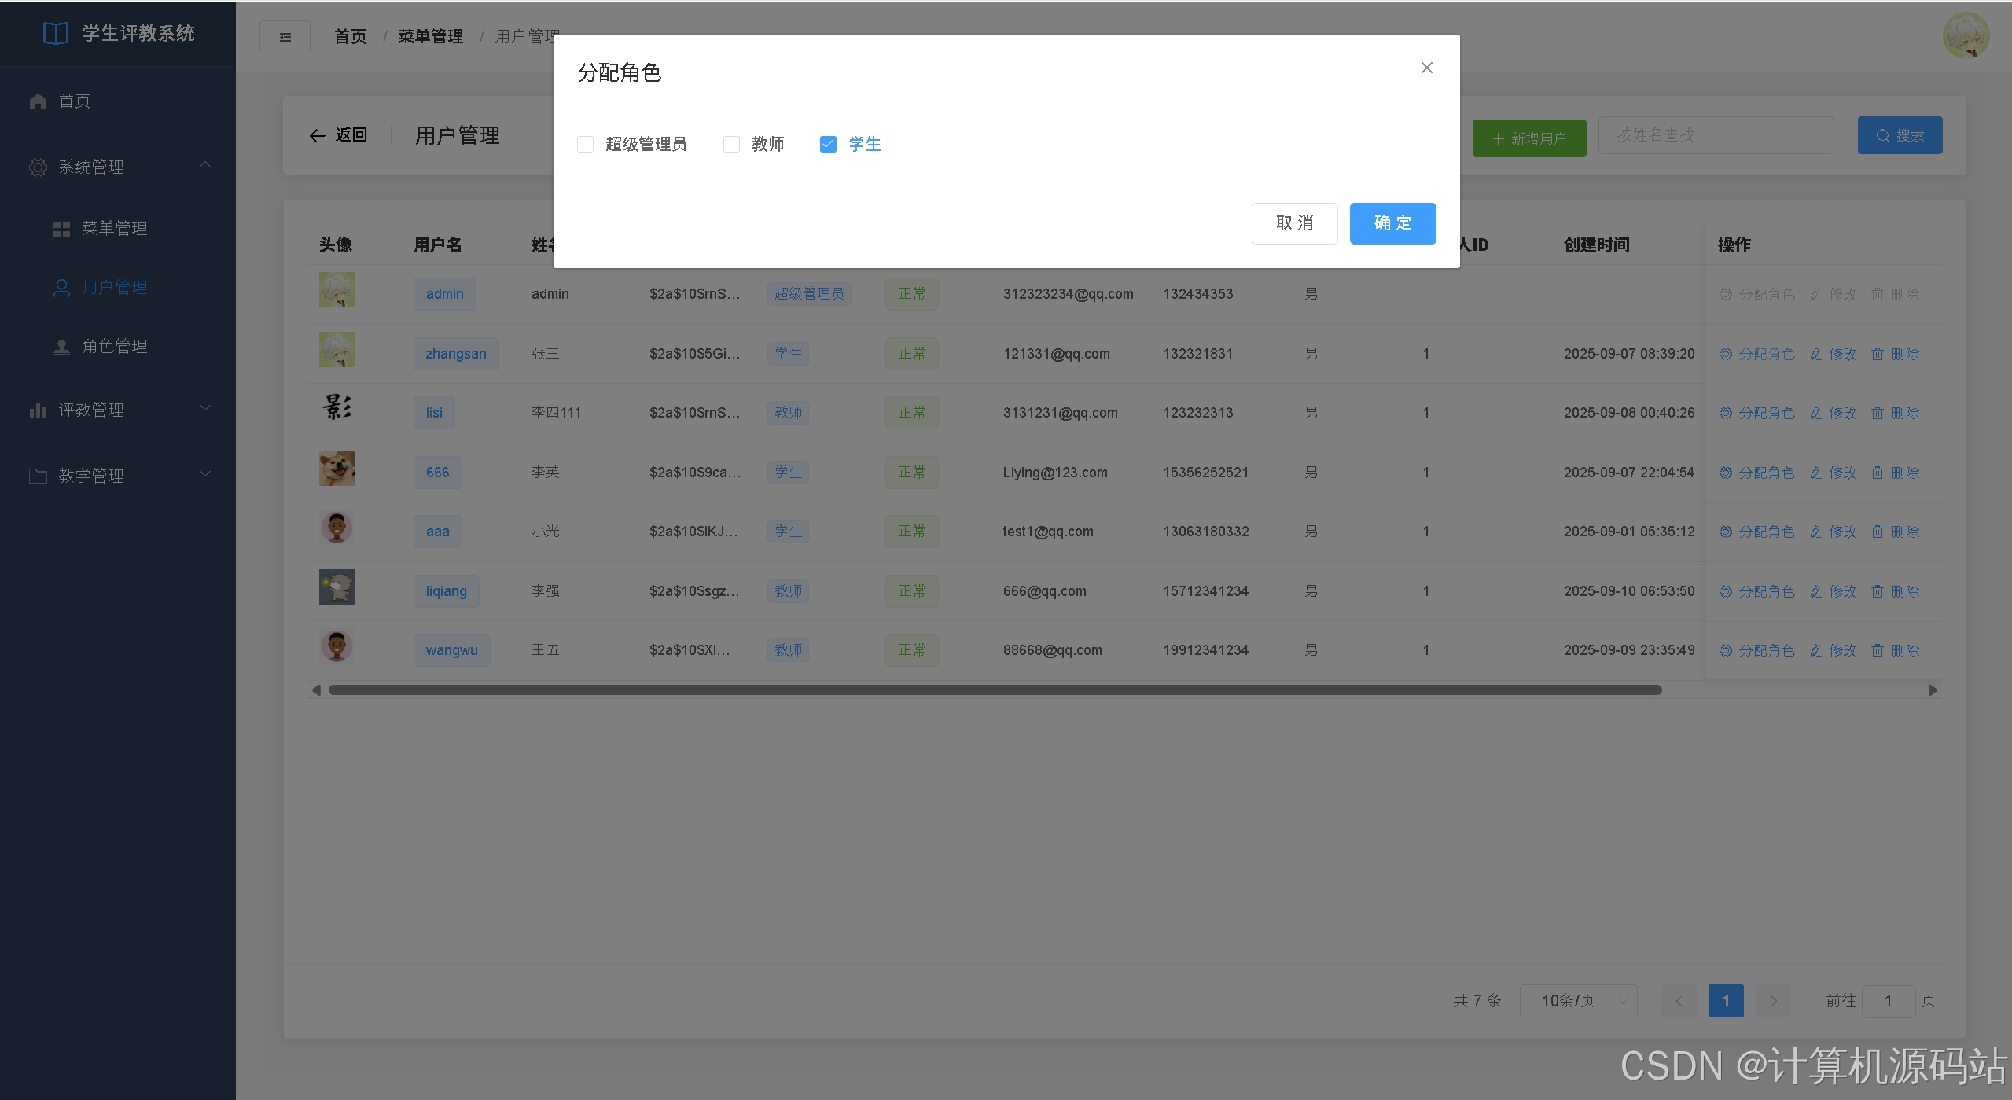
Task: Click the wangwu username tag
Action: [451, 650]
